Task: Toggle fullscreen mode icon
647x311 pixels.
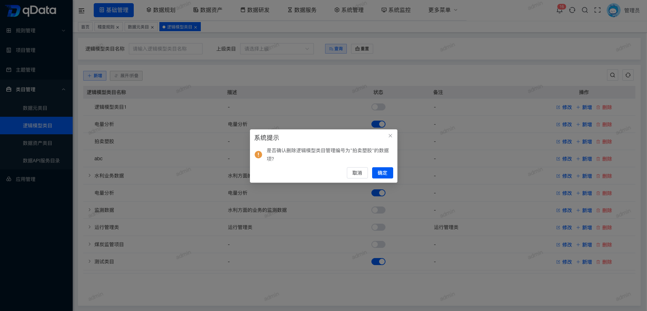Action: pyautogui.click(x=598, y=10)
